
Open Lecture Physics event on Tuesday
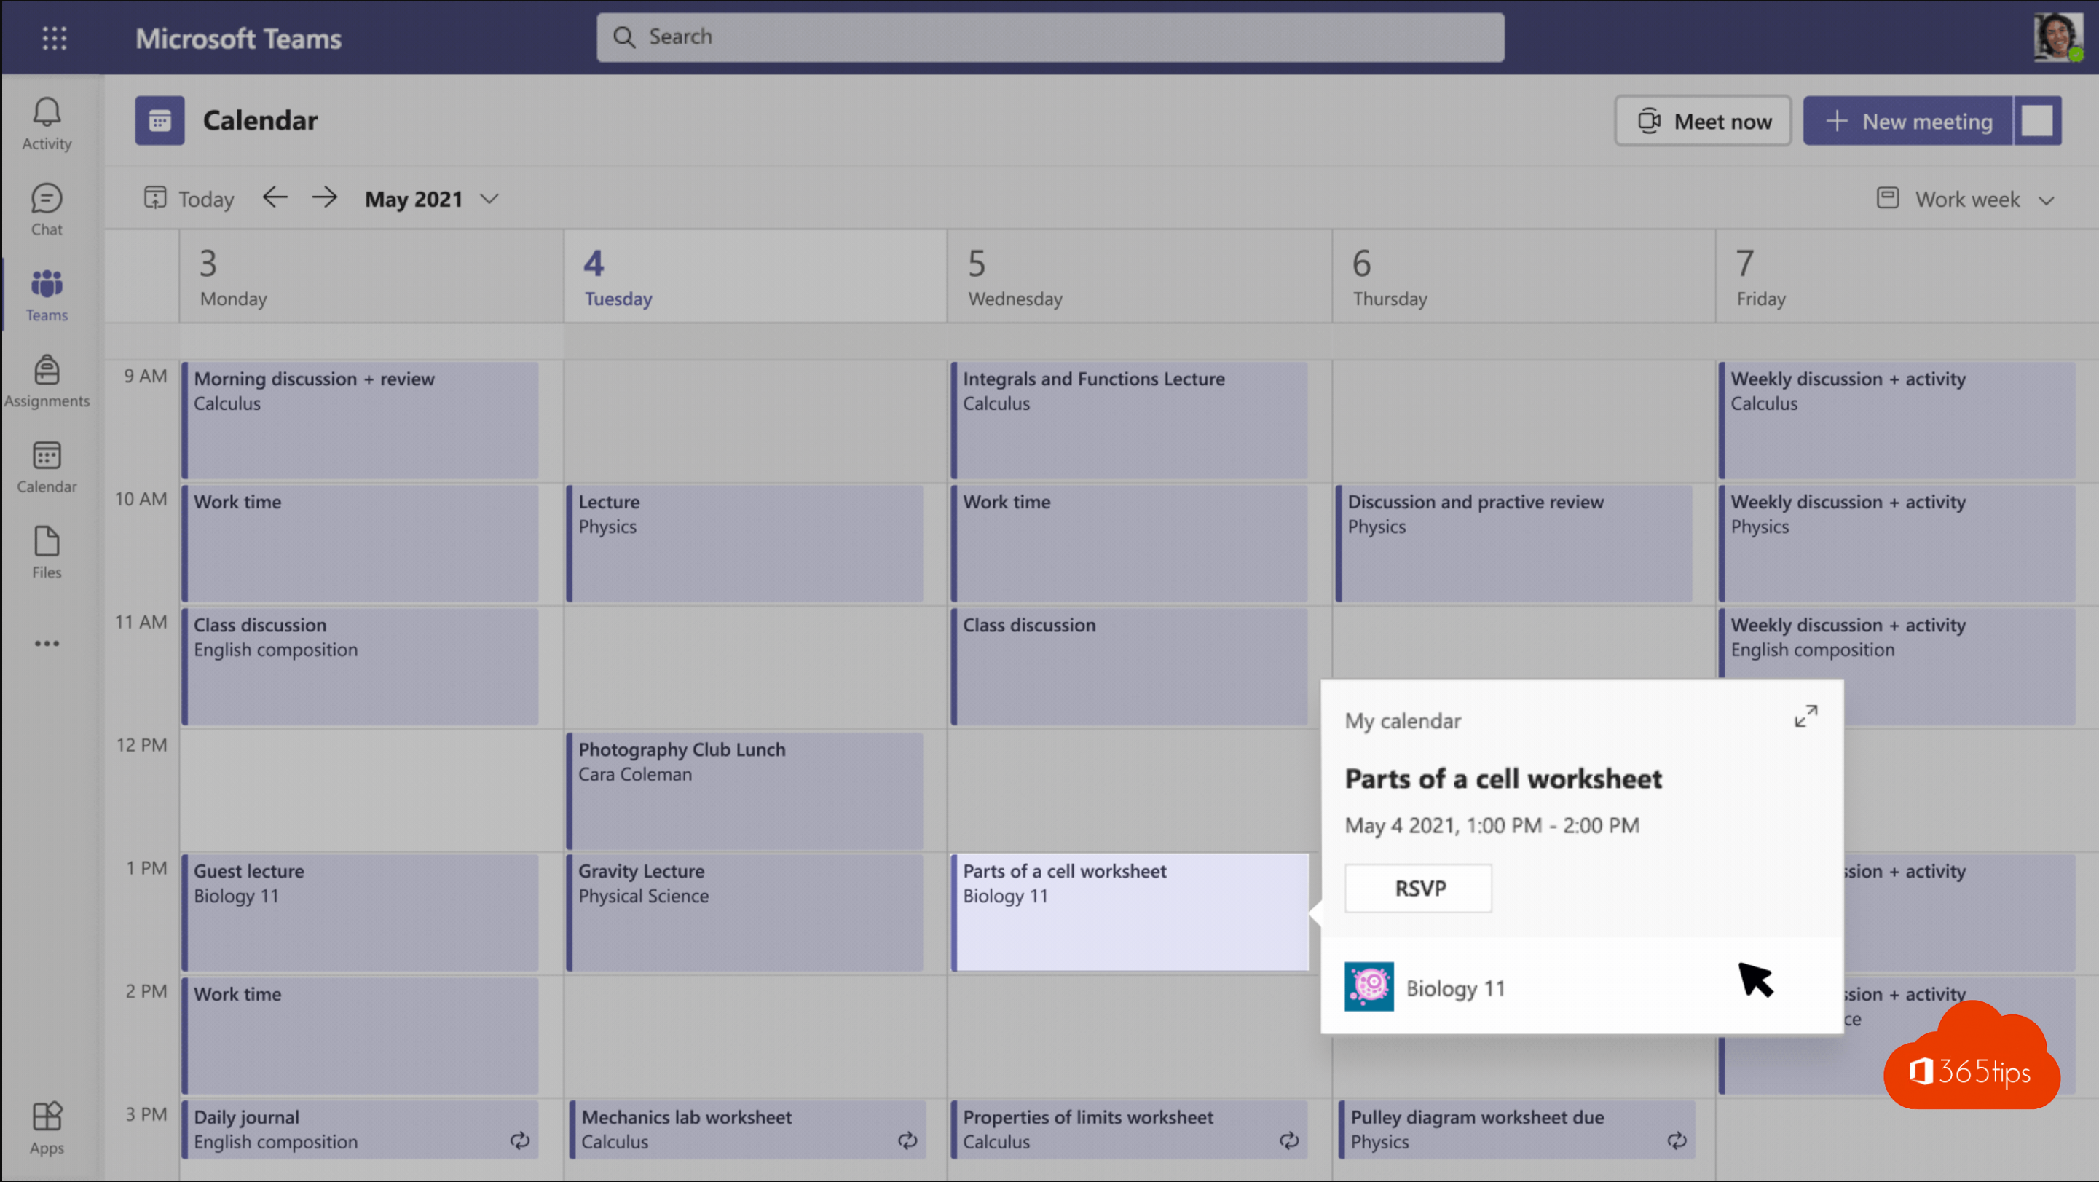pyautogui.click(x=746, y=543)
